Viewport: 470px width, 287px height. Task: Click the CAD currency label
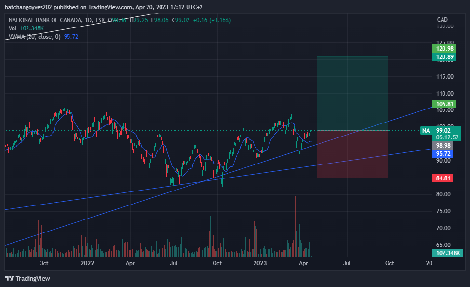coord(442,20)
